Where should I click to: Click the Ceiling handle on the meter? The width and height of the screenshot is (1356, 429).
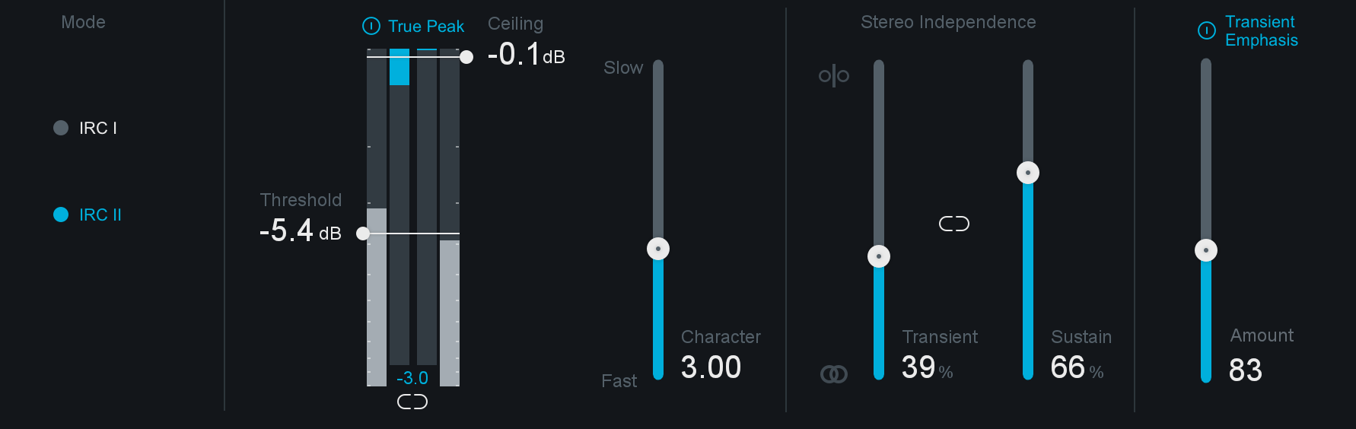pos(466,57)
